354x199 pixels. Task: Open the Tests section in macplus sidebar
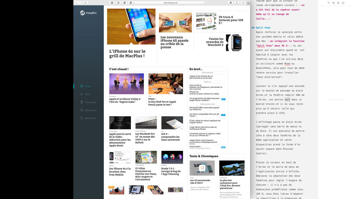click(85, 94)
